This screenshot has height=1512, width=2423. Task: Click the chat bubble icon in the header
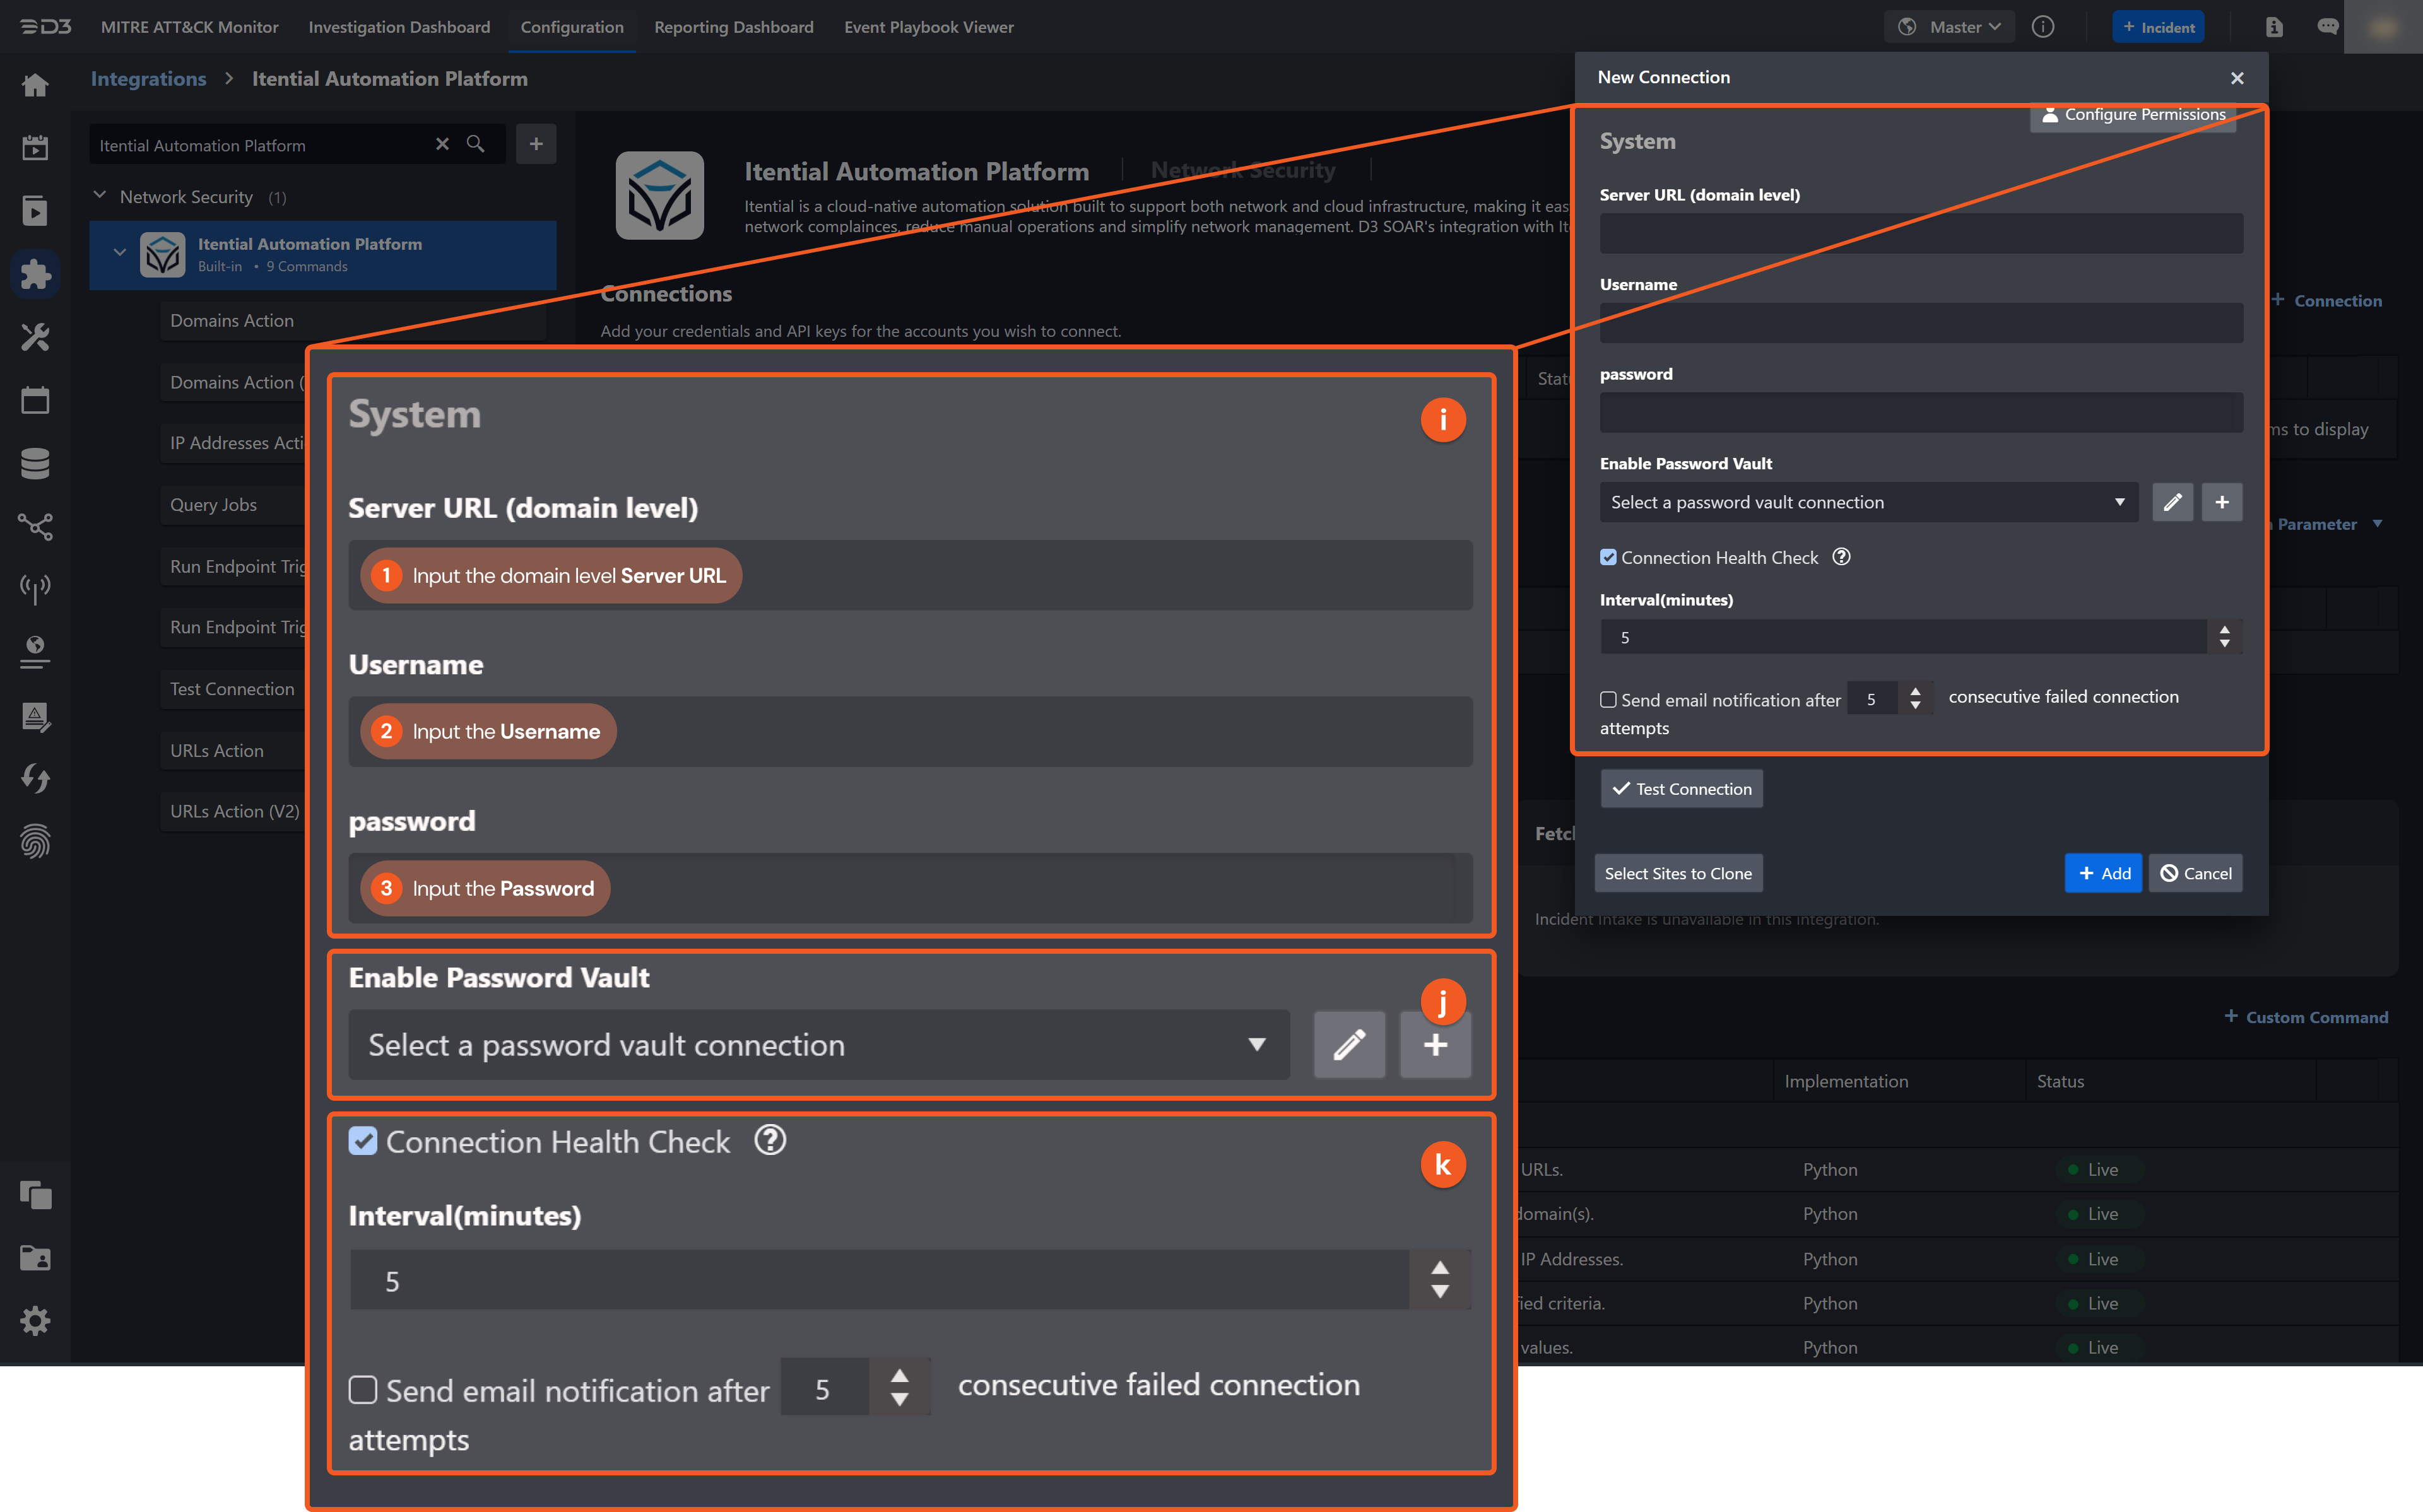(x=2327, y=27)
